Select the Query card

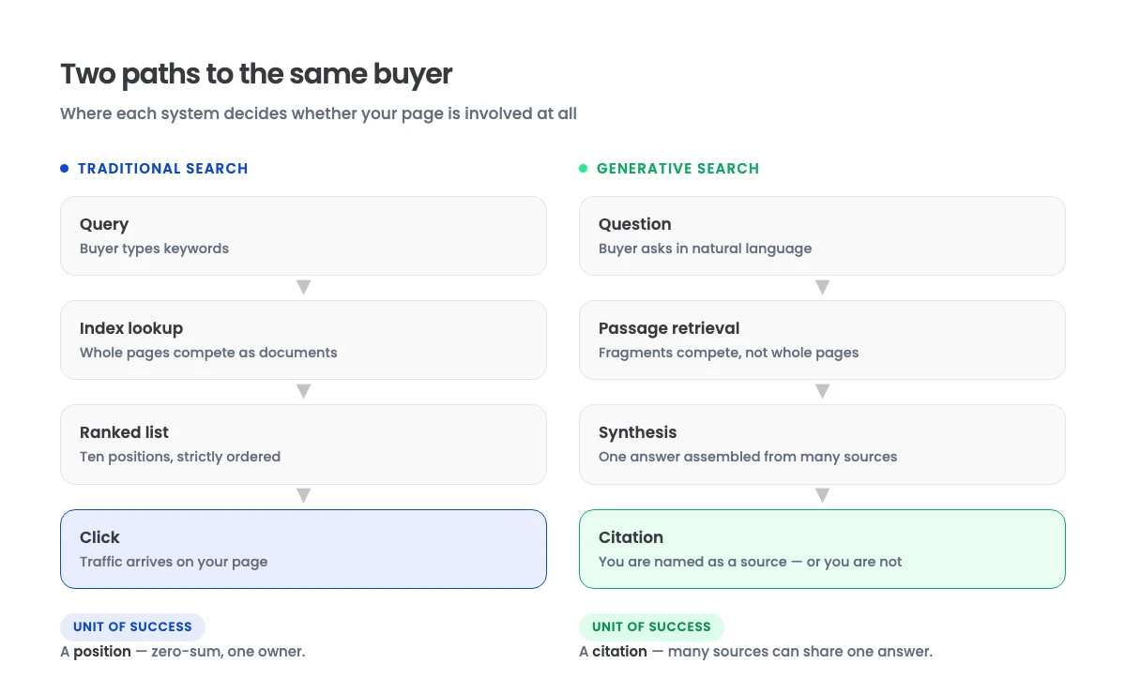(x=303, y=235)
